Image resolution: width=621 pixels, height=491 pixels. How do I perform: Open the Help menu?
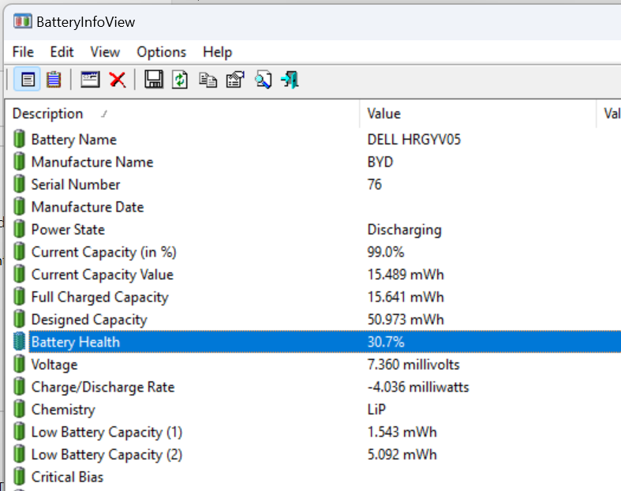click(x=218, y=52)
